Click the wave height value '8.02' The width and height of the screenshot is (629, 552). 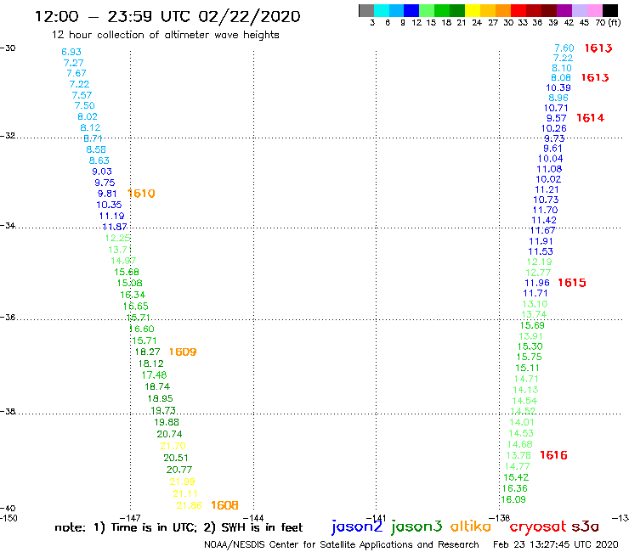tap(88, 116)
